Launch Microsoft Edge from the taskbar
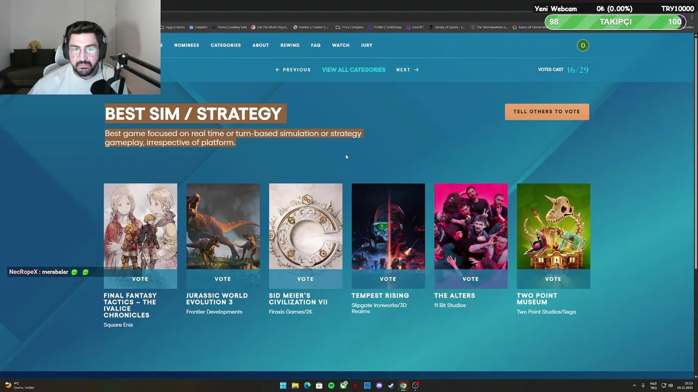Screen dimensions: 698x392 click(307, 385)
